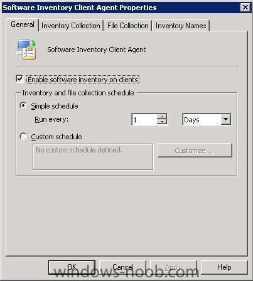Click the Cancel button
This screenshot has height=281, width=253.
(x=122, y=267)
